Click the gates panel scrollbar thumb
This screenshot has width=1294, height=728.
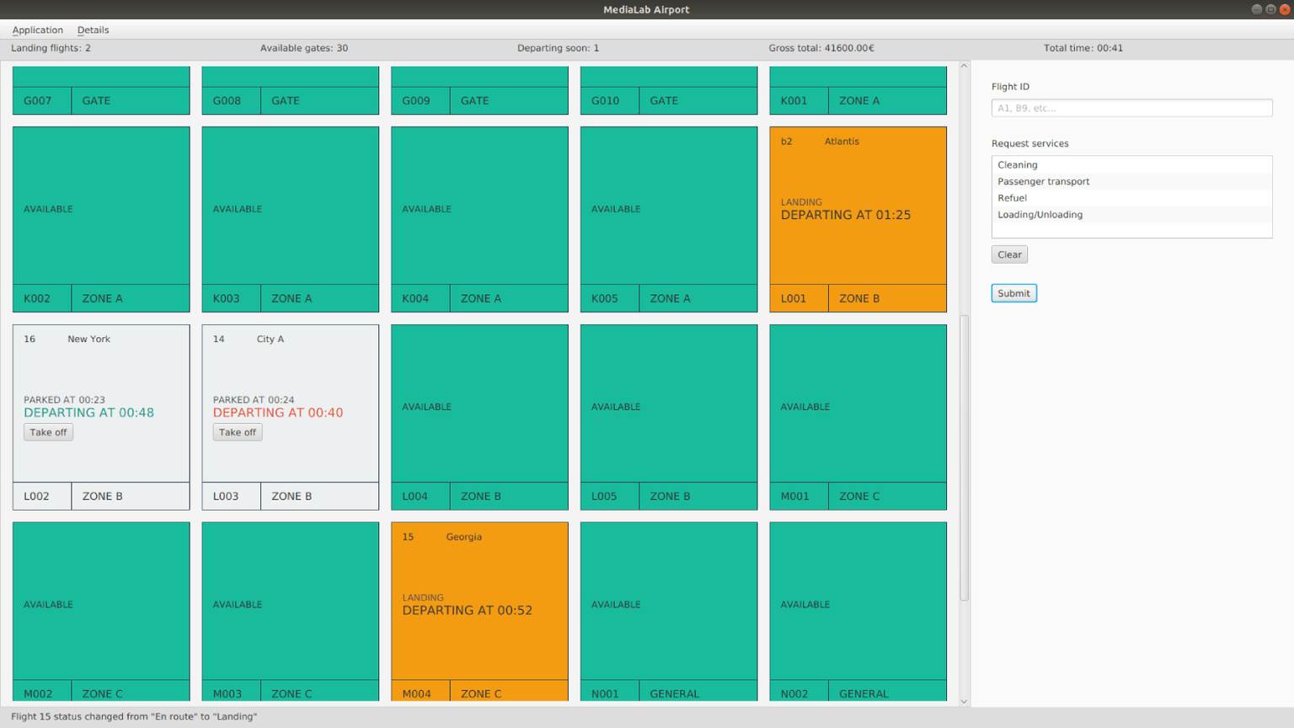[965, 458]
